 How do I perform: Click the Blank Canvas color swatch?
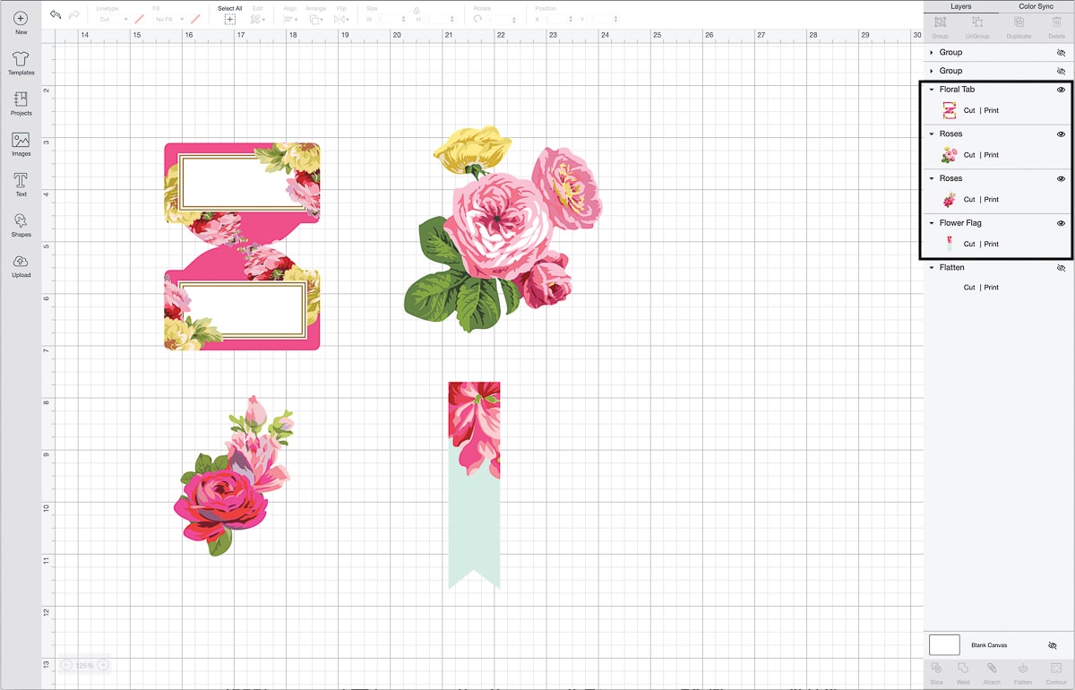pos(944,645)
